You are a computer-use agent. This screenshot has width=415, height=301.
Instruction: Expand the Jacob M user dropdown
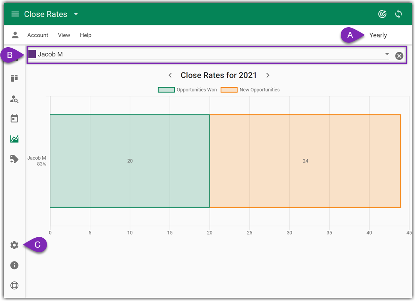point(387,54)
